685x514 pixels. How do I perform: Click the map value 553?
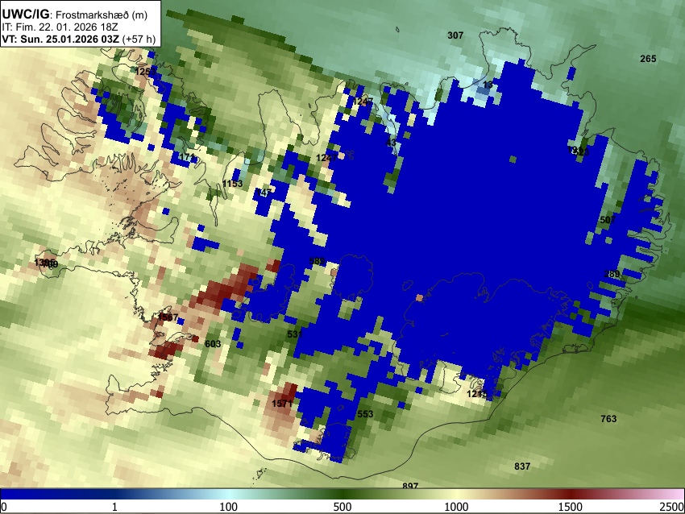click(365, 413)
